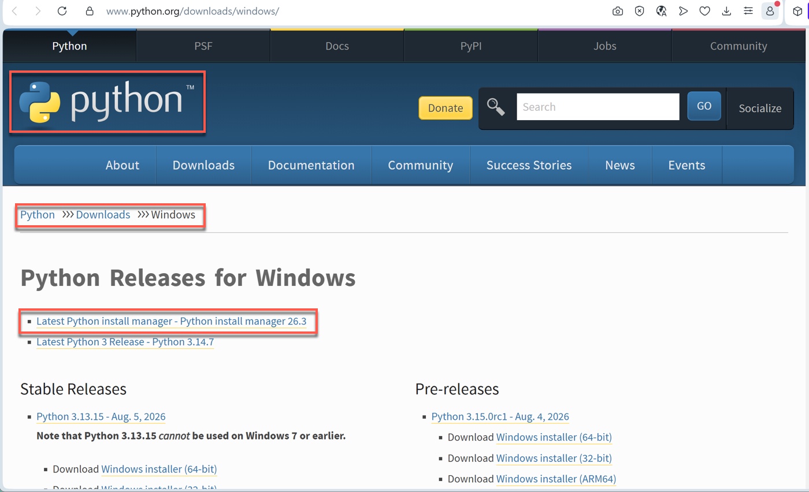The image size is (809, 492).
Task: Focus the Search input field
Action: [x=598, y=107]
